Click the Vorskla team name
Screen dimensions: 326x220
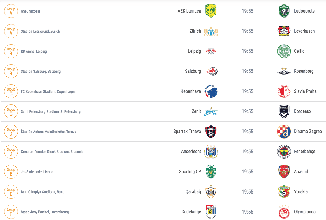301,192
